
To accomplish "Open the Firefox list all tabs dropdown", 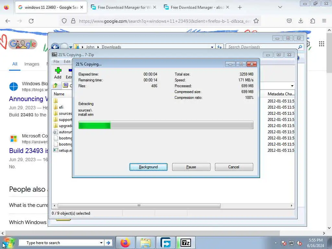I will coord(280,7).
